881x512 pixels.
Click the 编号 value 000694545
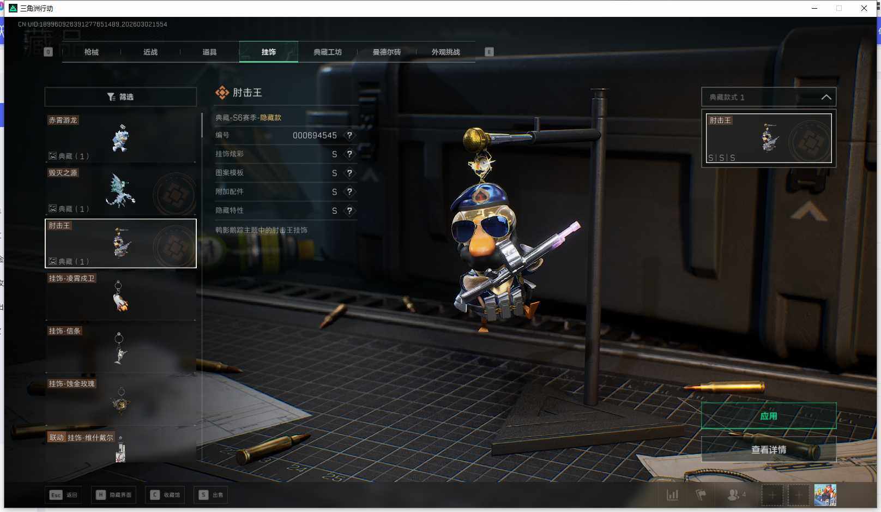pyautogui.click(x=315, y=135)
